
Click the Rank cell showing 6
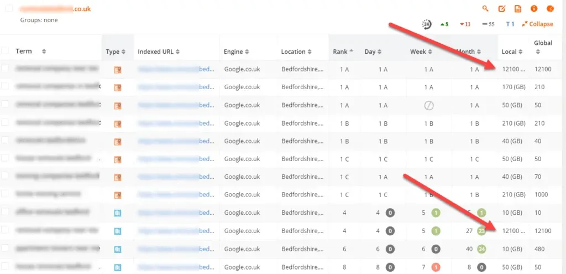344,249
